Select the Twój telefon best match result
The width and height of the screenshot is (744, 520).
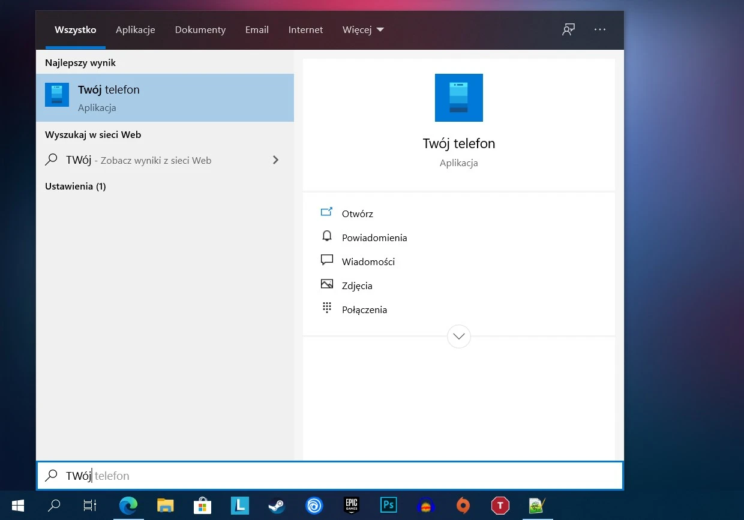[x=165, y=98]
